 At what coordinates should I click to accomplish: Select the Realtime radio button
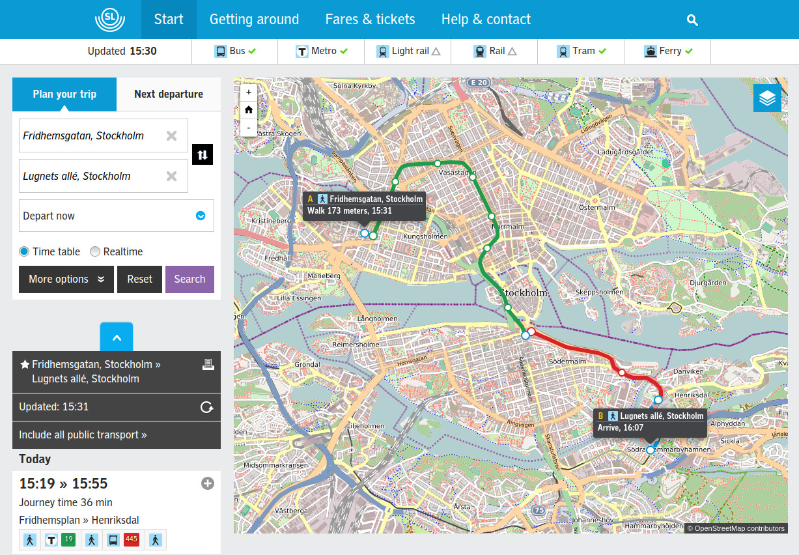95,251
